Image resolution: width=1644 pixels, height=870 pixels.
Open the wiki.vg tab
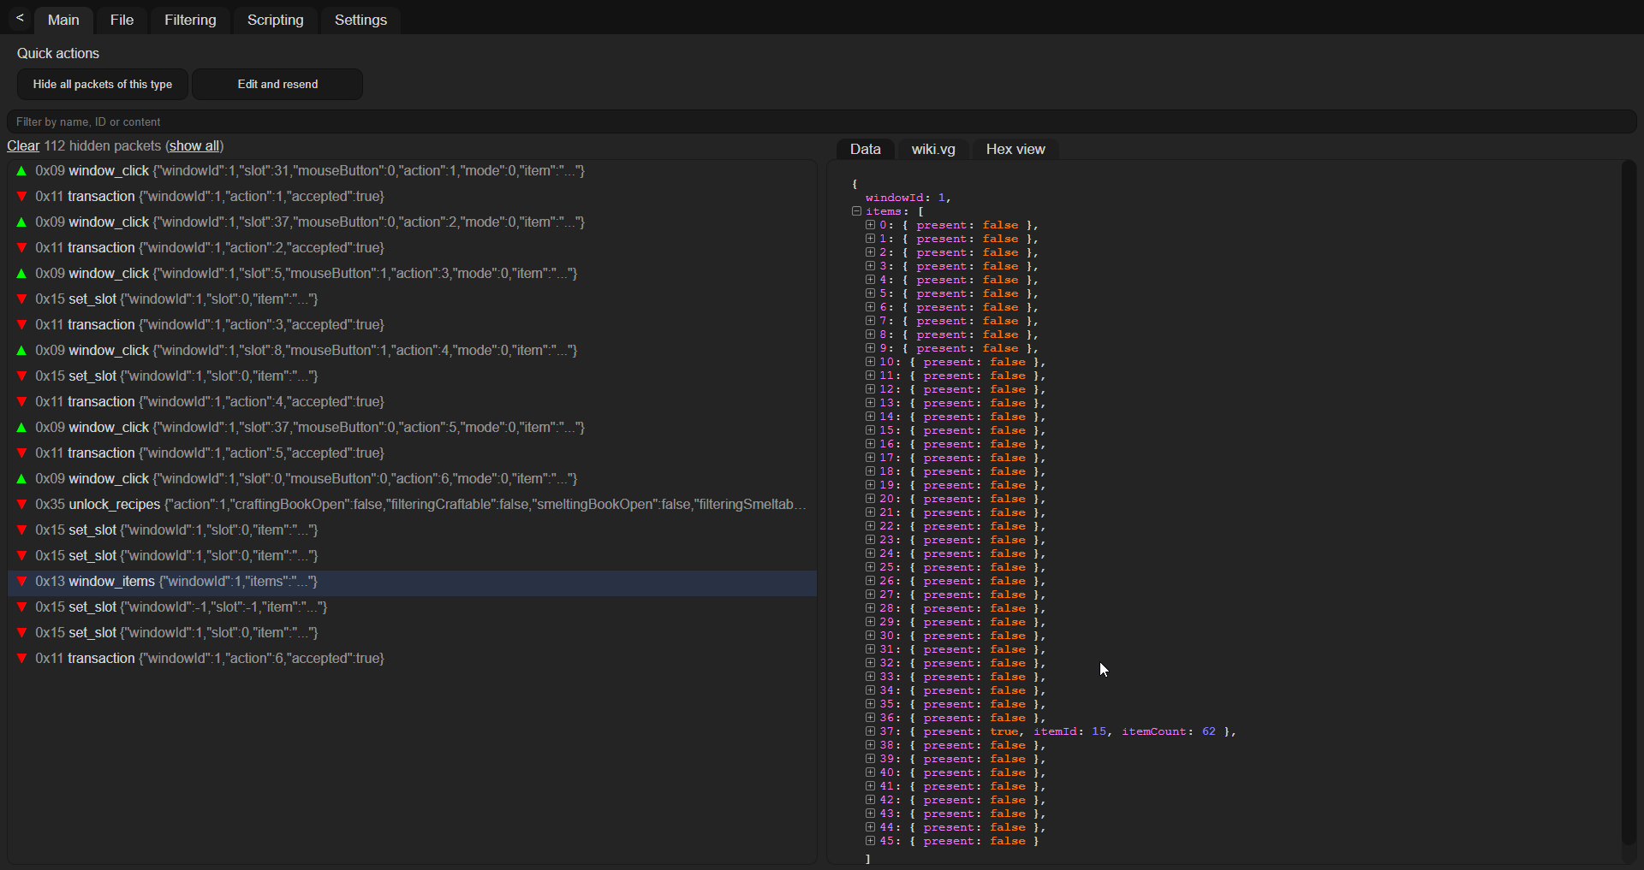pos(933,149)
